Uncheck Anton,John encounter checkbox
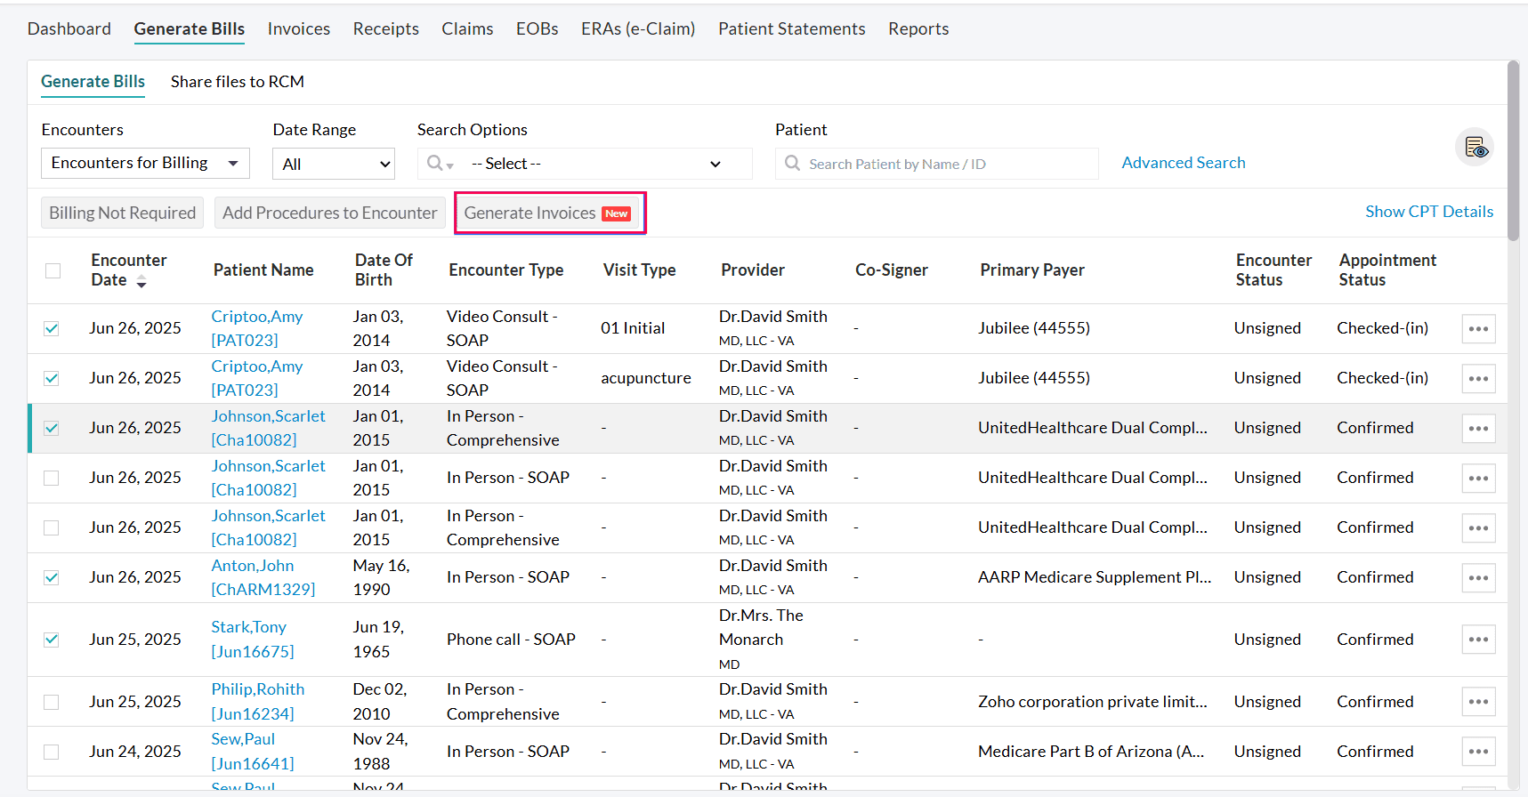 pyautogui.click(x=52, y=577)
